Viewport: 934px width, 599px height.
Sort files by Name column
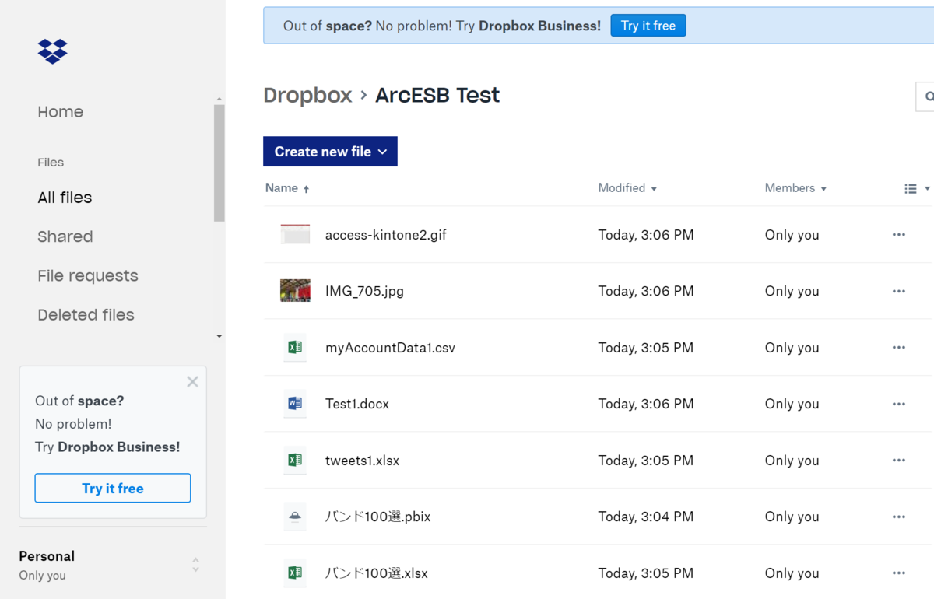click(287, 188)
